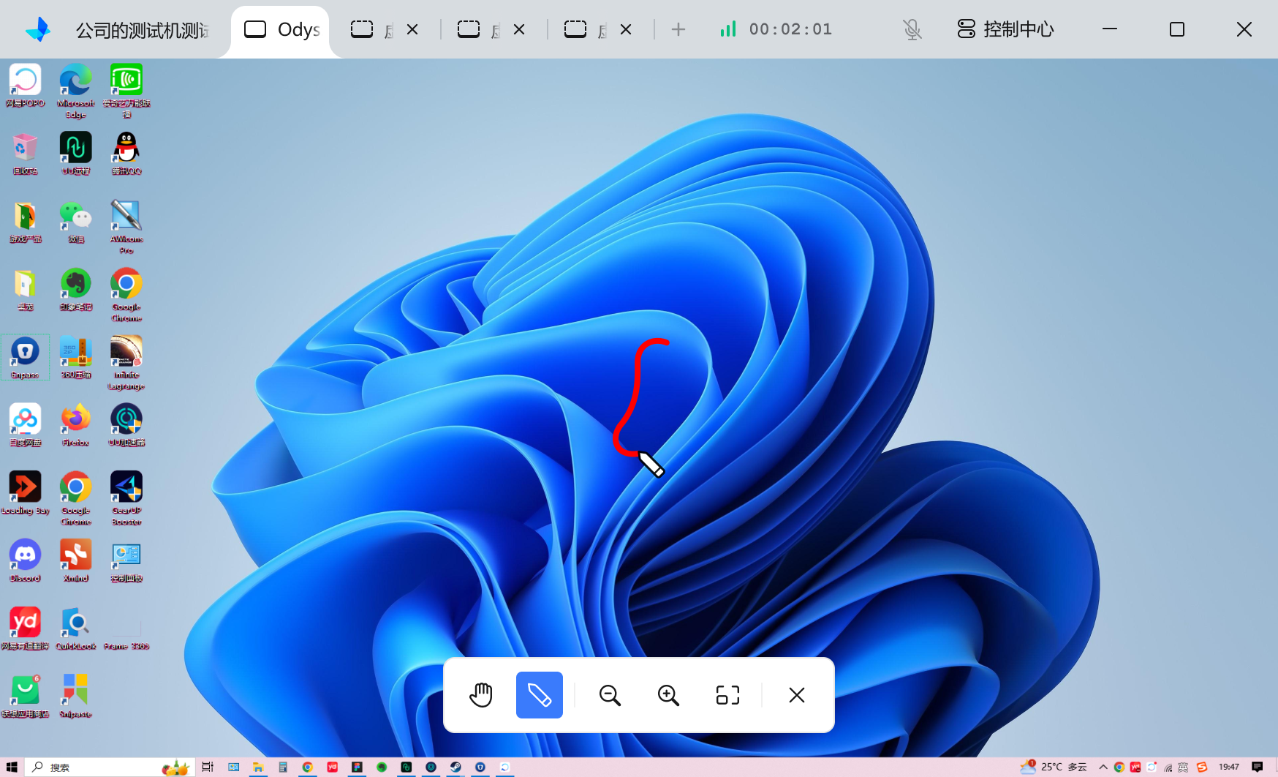The height and width of the screenshot is (777, 1278).
Task: Click the Windows Start button
Action: click(x=12, y=767)
